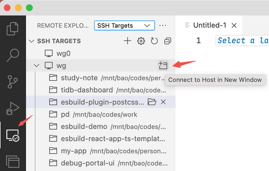Remove esbuild-plugin-postcss from recent list

[163, 102]
